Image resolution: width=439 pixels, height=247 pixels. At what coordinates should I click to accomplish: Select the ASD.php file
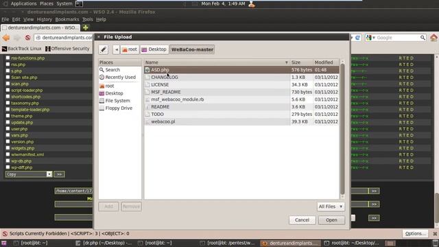coord(241,70)
